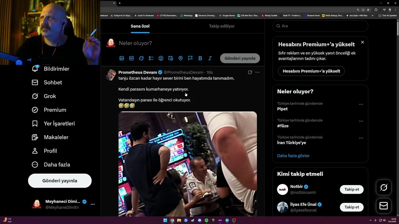This screenshot has height=224, width=399.
Task: Open Grok icon in left sidebar
Action: point(35,96)
